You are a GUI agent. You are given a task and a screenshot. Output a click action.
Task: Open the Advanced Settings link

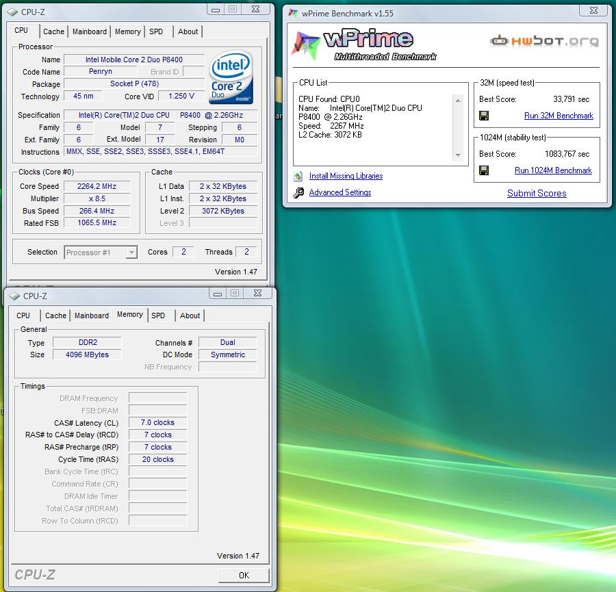[x=340, y=192]
